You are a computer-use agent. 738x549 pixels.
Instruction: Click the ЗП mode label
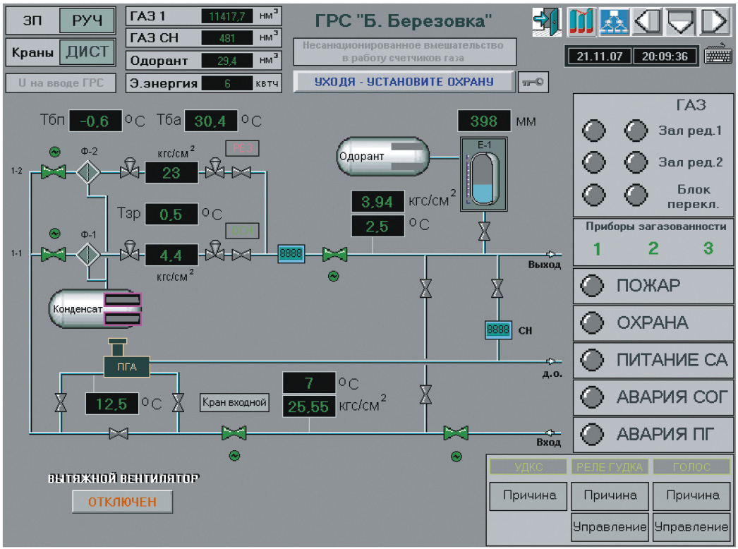(32, 20)
